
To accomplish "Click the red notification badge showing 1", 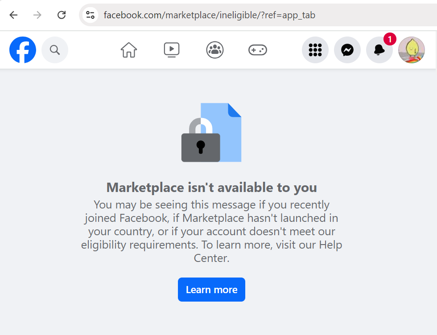I will [x=390, y=39].
